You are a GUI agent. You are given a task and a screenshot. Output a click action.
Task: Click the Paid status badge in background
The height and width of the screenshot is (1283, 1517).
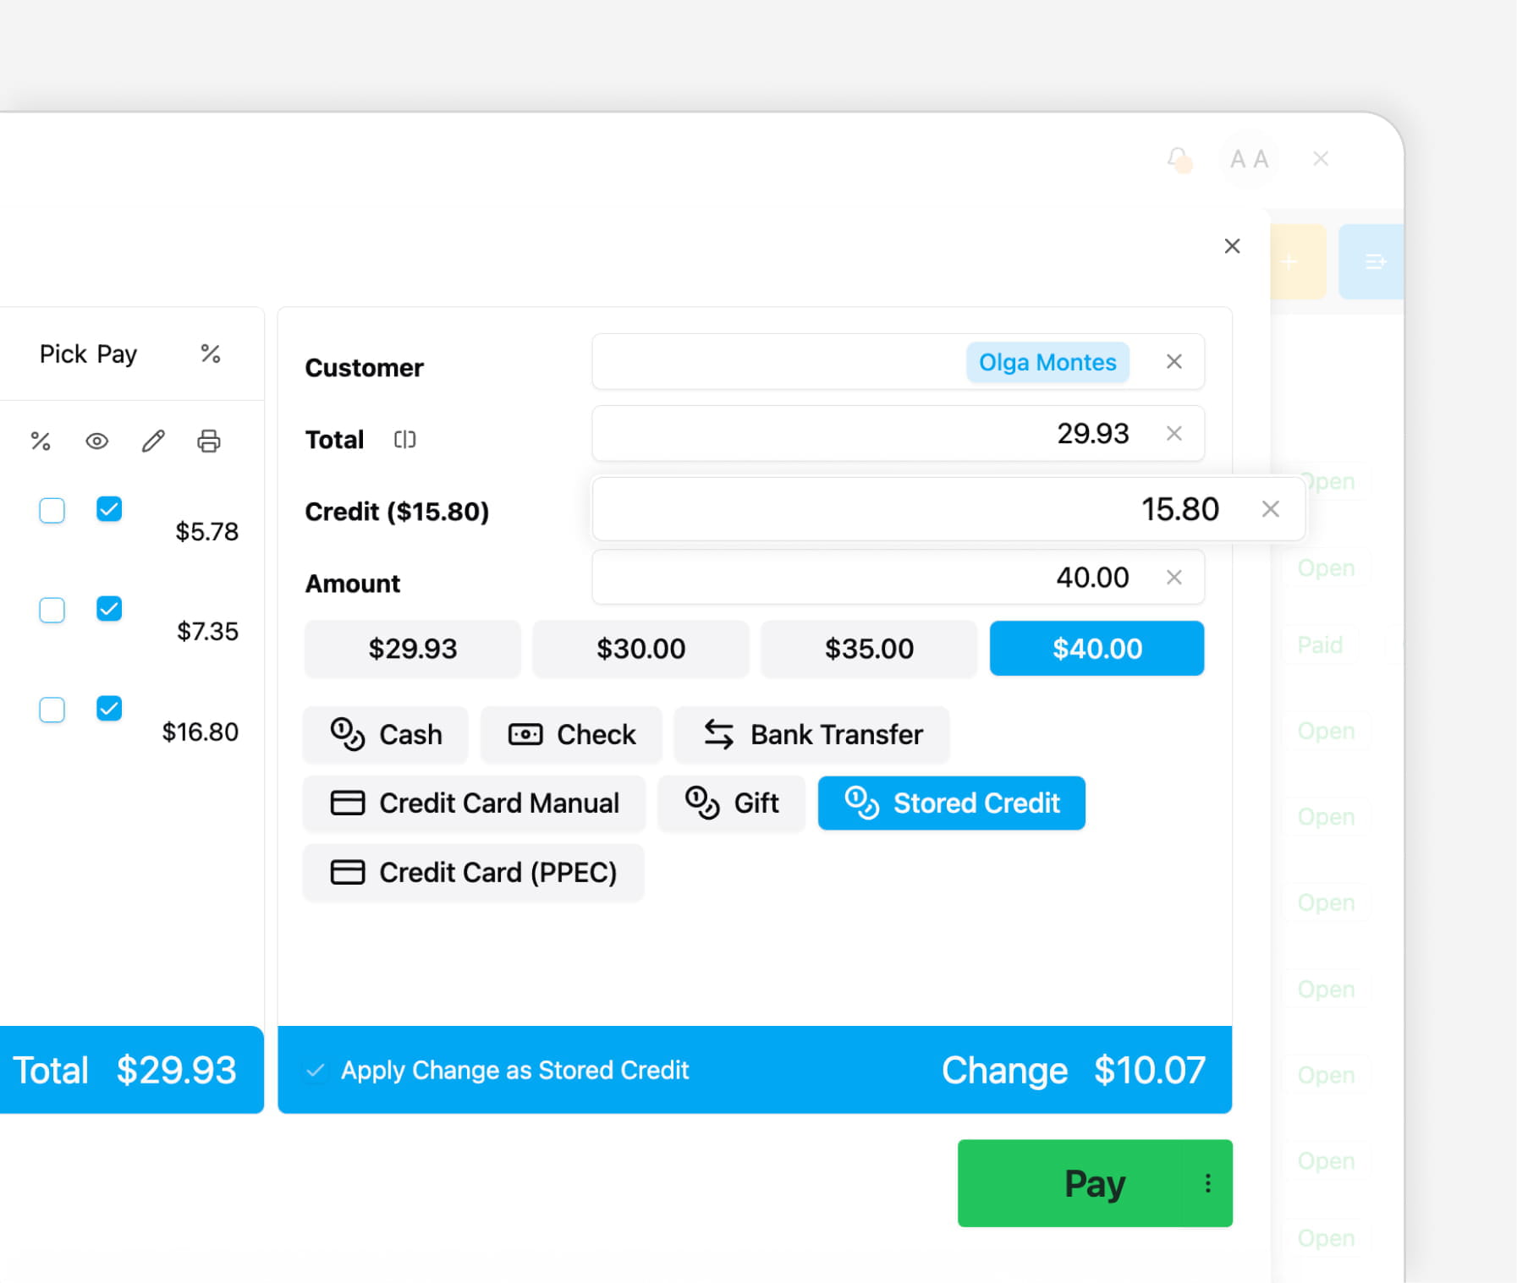[x=1320, y=645]
